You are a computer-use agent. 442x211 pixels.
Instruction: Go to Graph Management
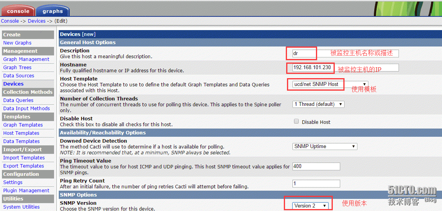[x=26, y=59]
